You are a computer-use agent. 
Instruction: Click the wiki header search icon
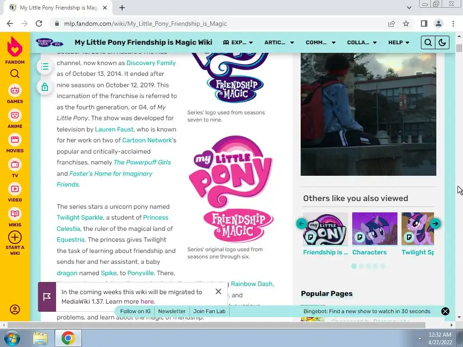pos(428,42)
